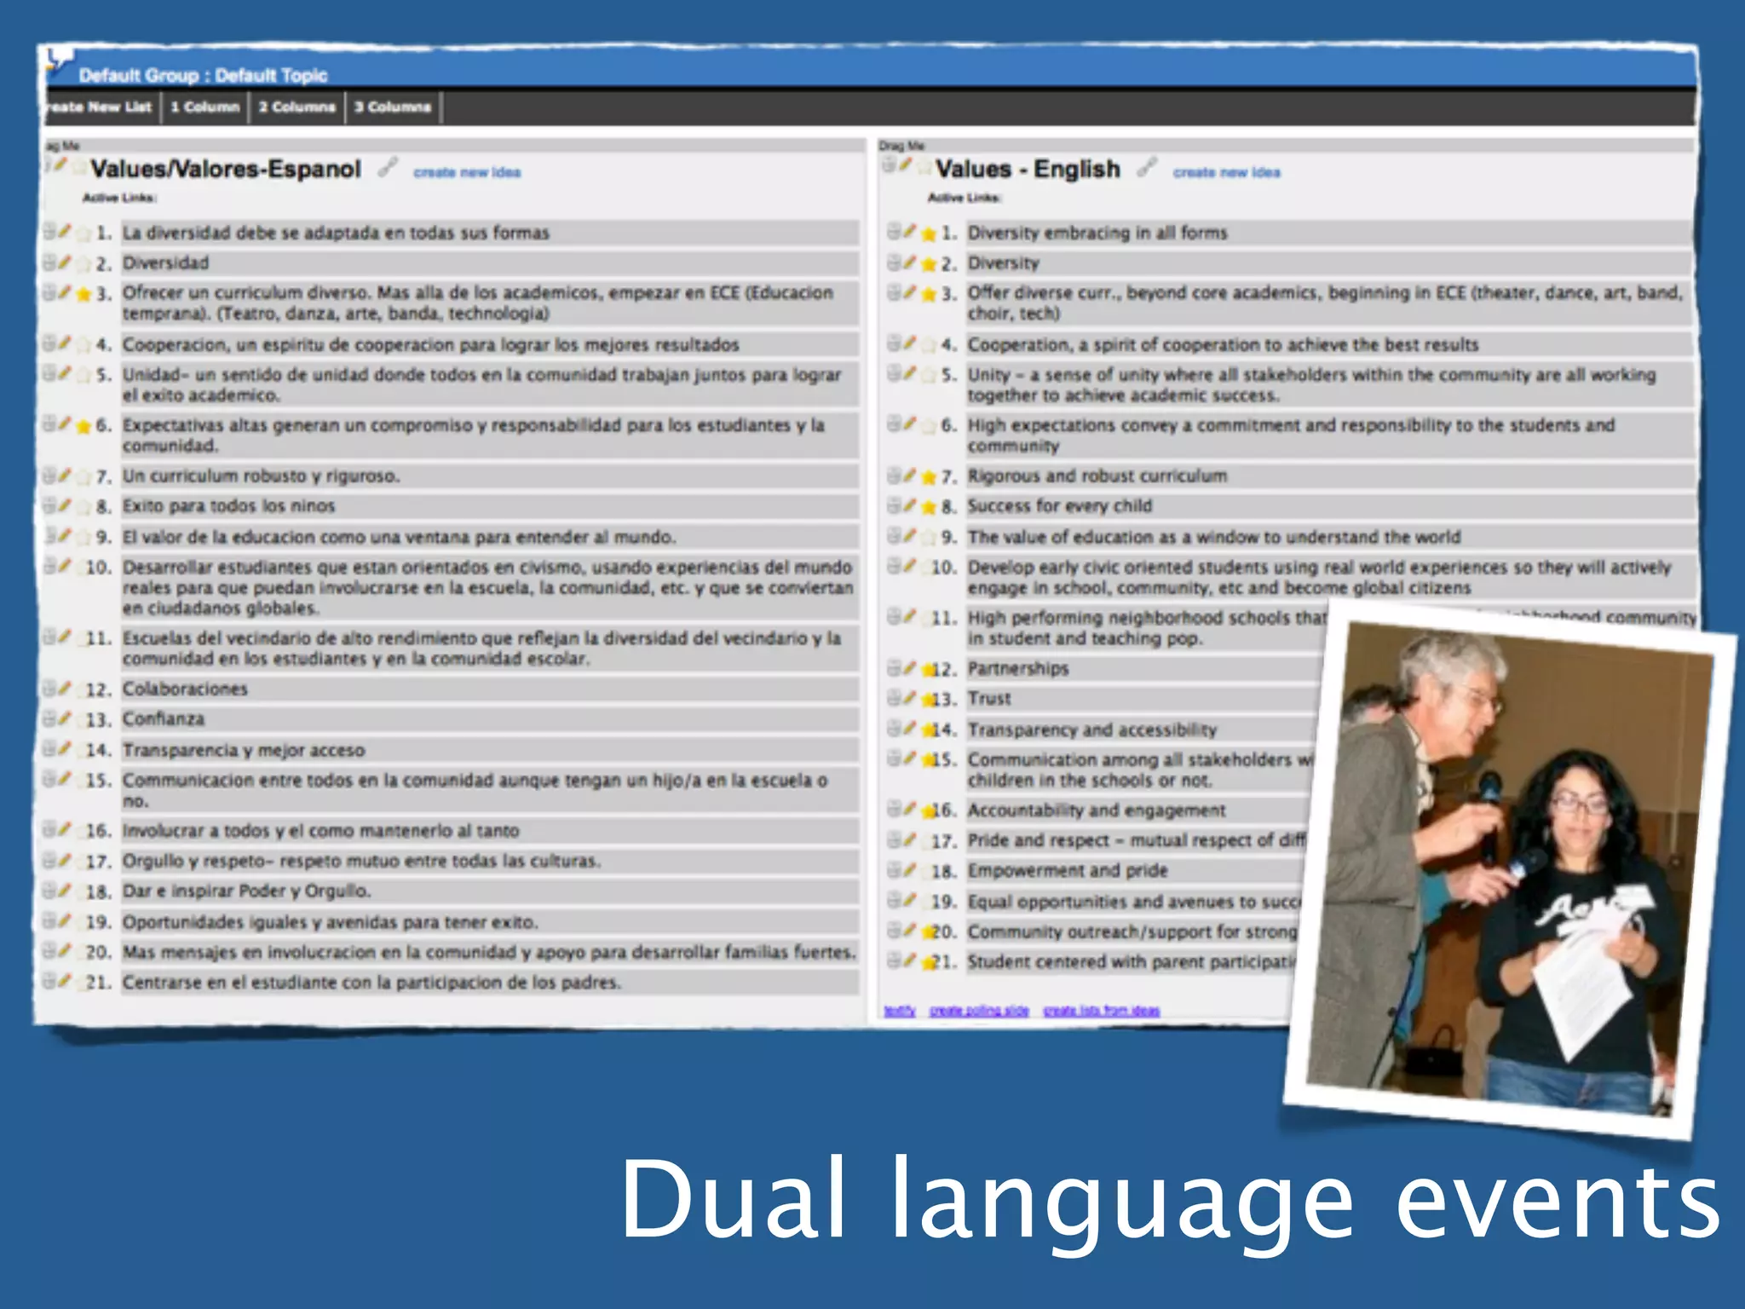
Task: Toggle star on English idea 4 'Cooperation, a spirit'
Action: pyautogui.click(x=929, y=345)
